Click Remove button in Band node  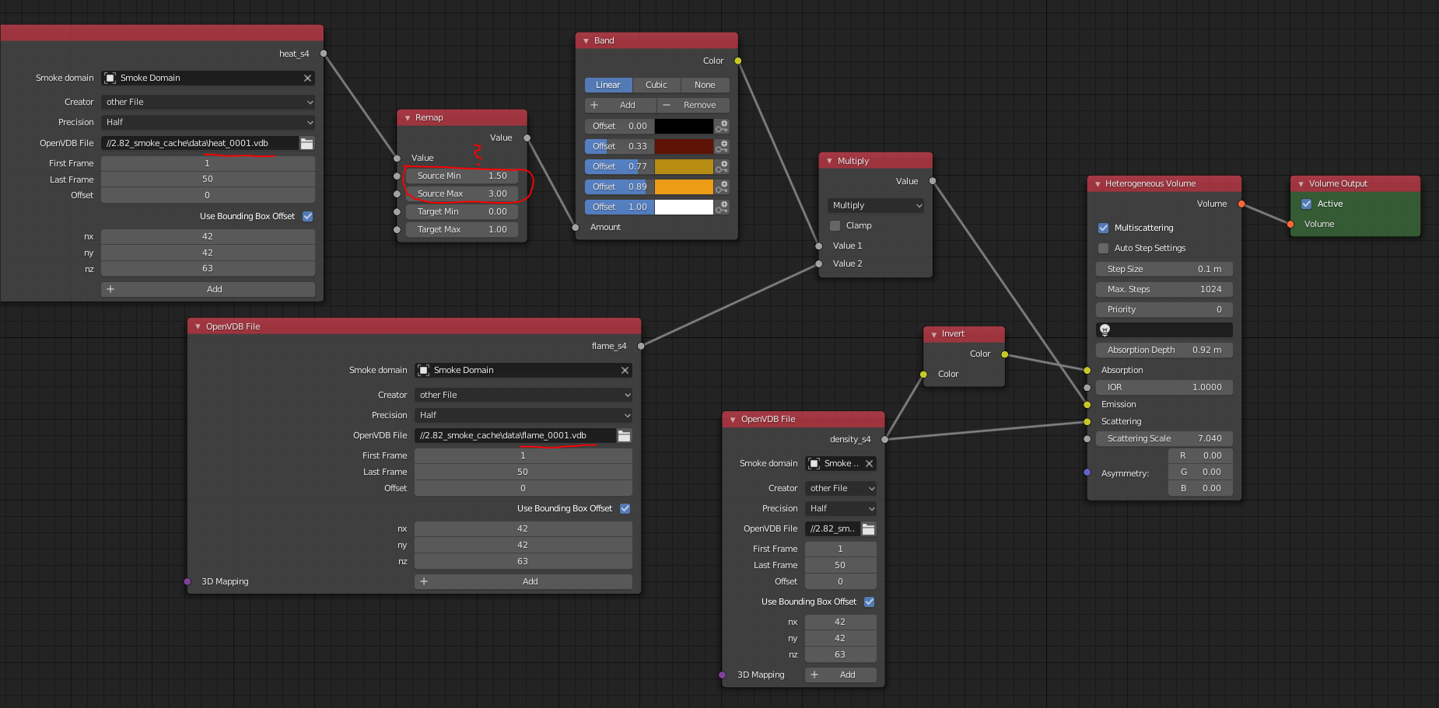pyautogui.click(x=693, y=106)
